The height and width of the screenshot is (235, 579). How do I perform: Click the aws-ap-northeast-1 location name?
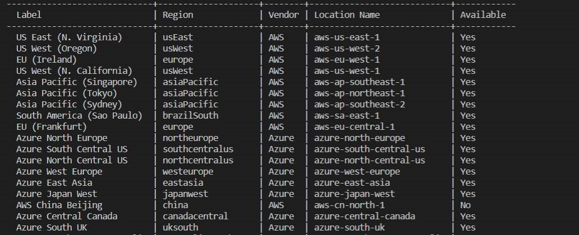click(x=359, y=93)
